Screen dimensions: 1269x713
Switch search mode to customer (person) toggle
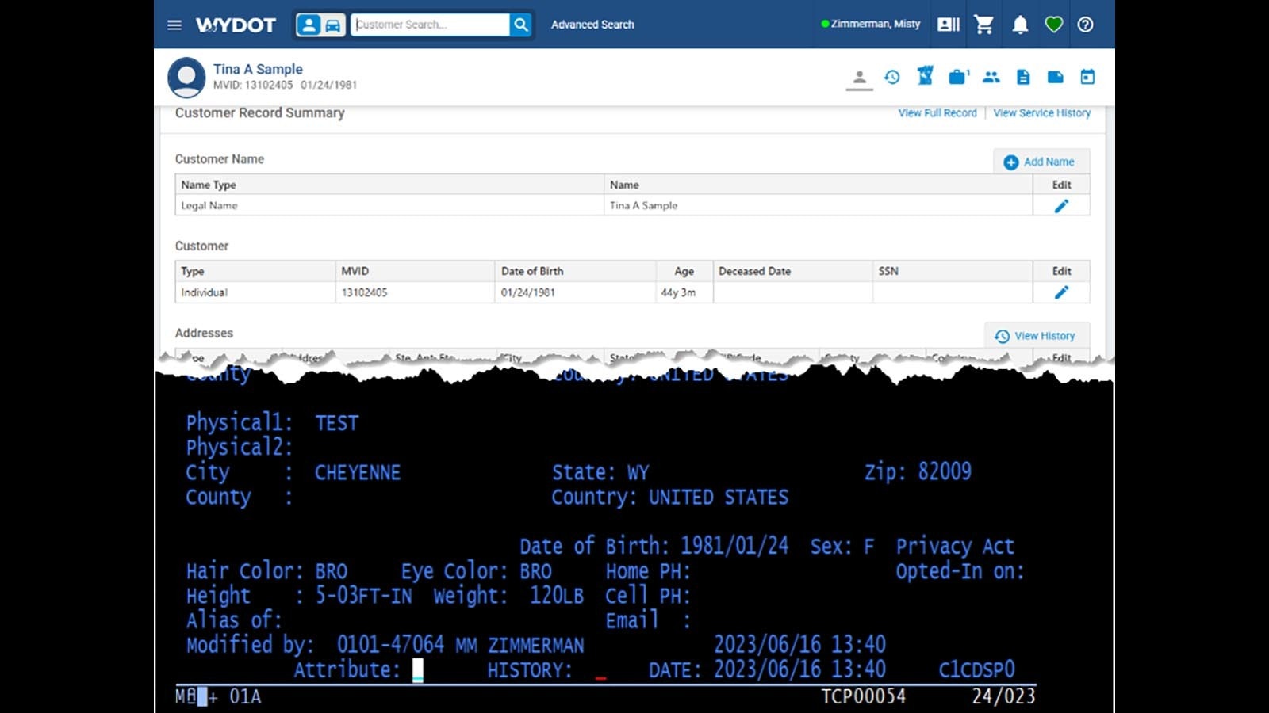309,25
